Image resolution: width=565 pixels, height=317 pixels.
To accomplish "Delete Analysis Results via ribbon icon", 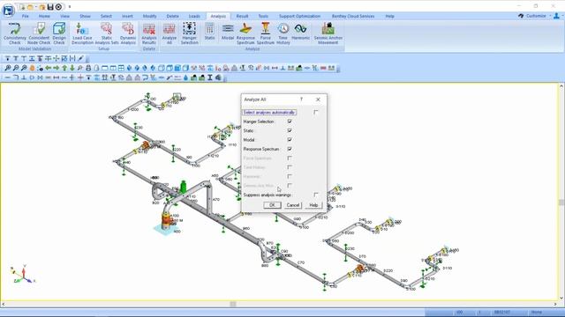I will (x=149, y=33).
